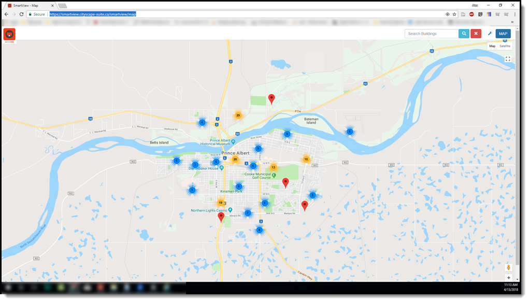
Task: Open Chrome three-dot menu
Action: pyautogui.click(x=515, y=14)
